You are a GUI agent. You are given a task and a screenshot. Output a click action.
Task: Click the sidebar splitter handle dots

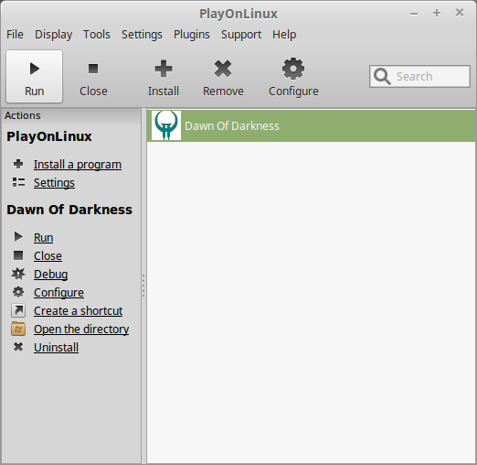point(143,286)
